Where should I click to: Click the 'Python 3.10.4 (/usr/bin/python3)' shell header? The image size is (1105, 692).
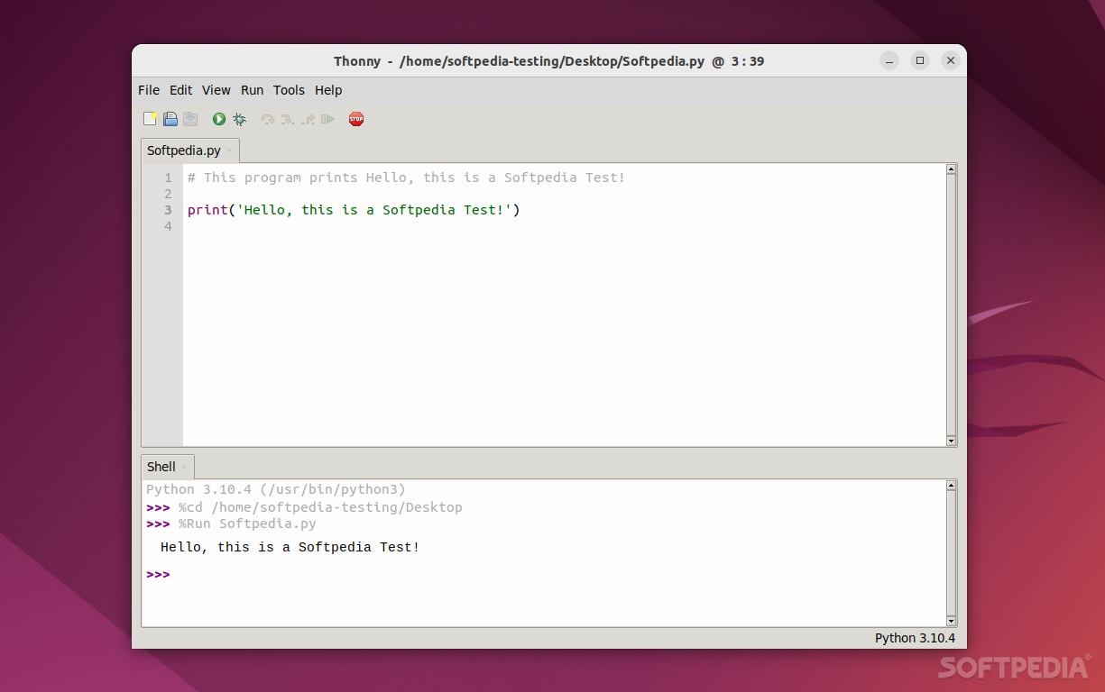click(x=276, y=489)
